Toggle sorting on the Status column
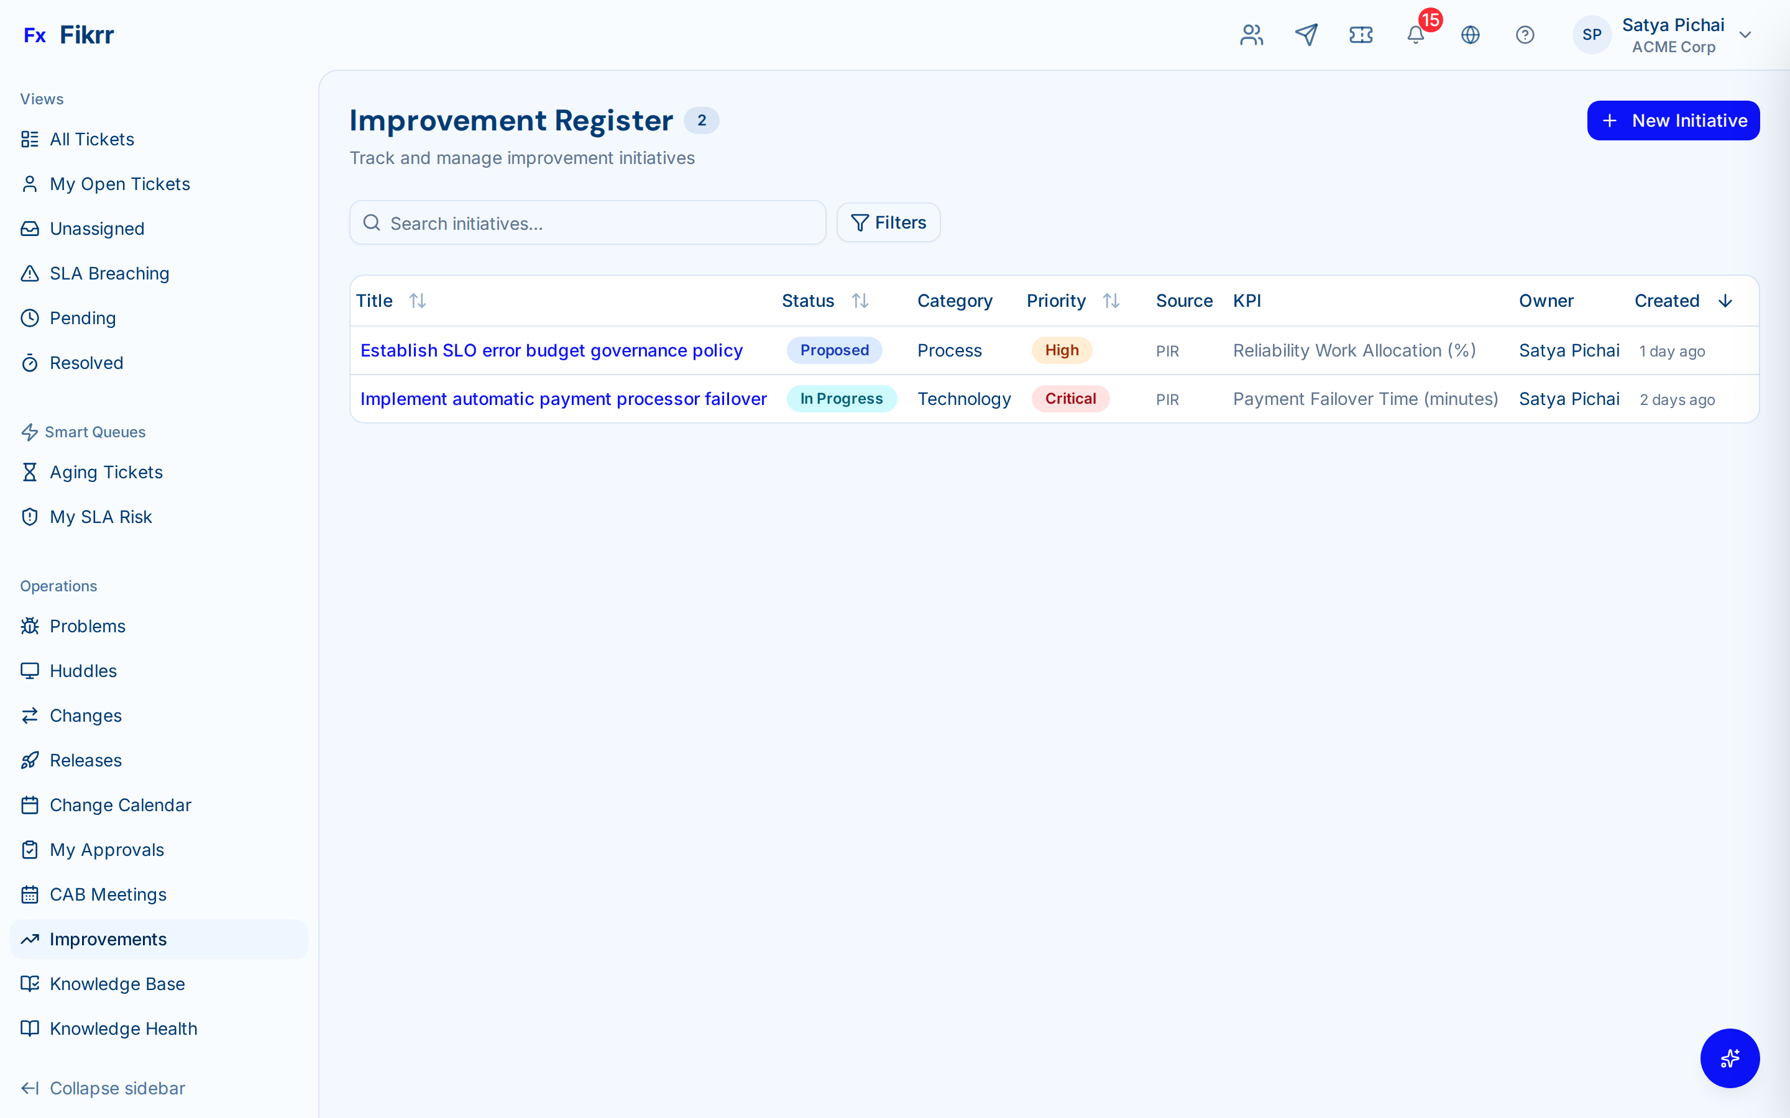Image resolution: width=1790 pixels, height=1118 pixels. 861,300
